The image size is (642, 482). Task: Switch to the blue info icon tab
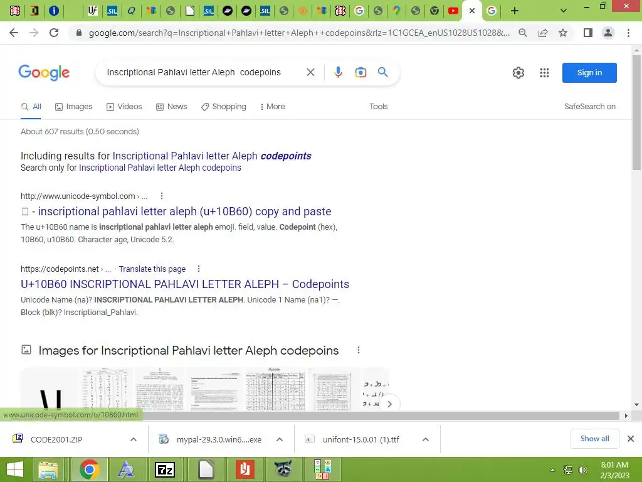pyautogui.click(x=54, y=11)
